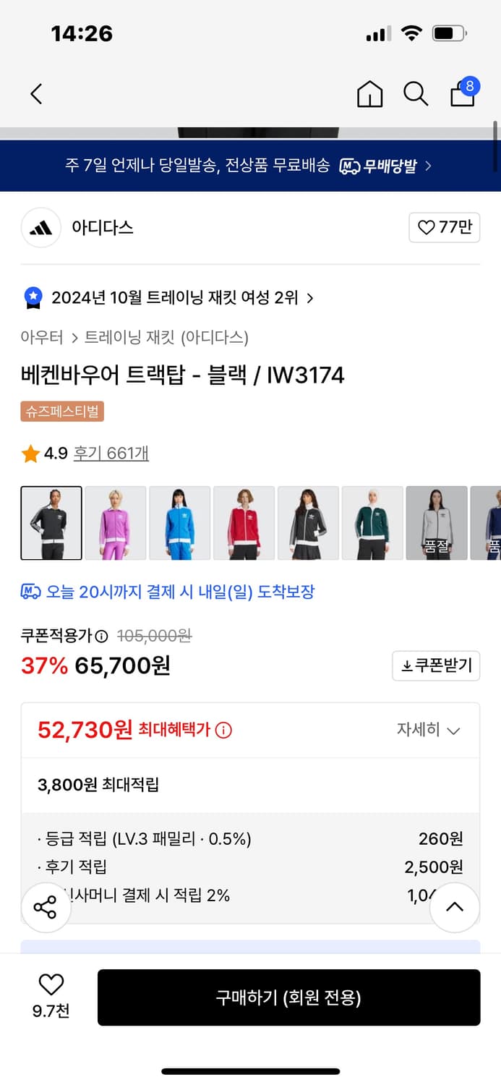Tap the Adidas brand logo
Screen dimensions: 501x1085
coord(40,228)
